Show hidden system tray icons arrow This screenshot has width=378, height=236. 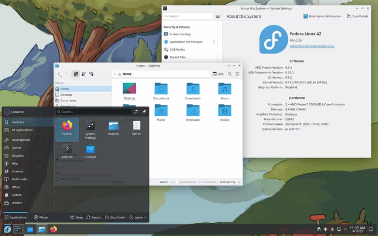[x=346, y=229]
